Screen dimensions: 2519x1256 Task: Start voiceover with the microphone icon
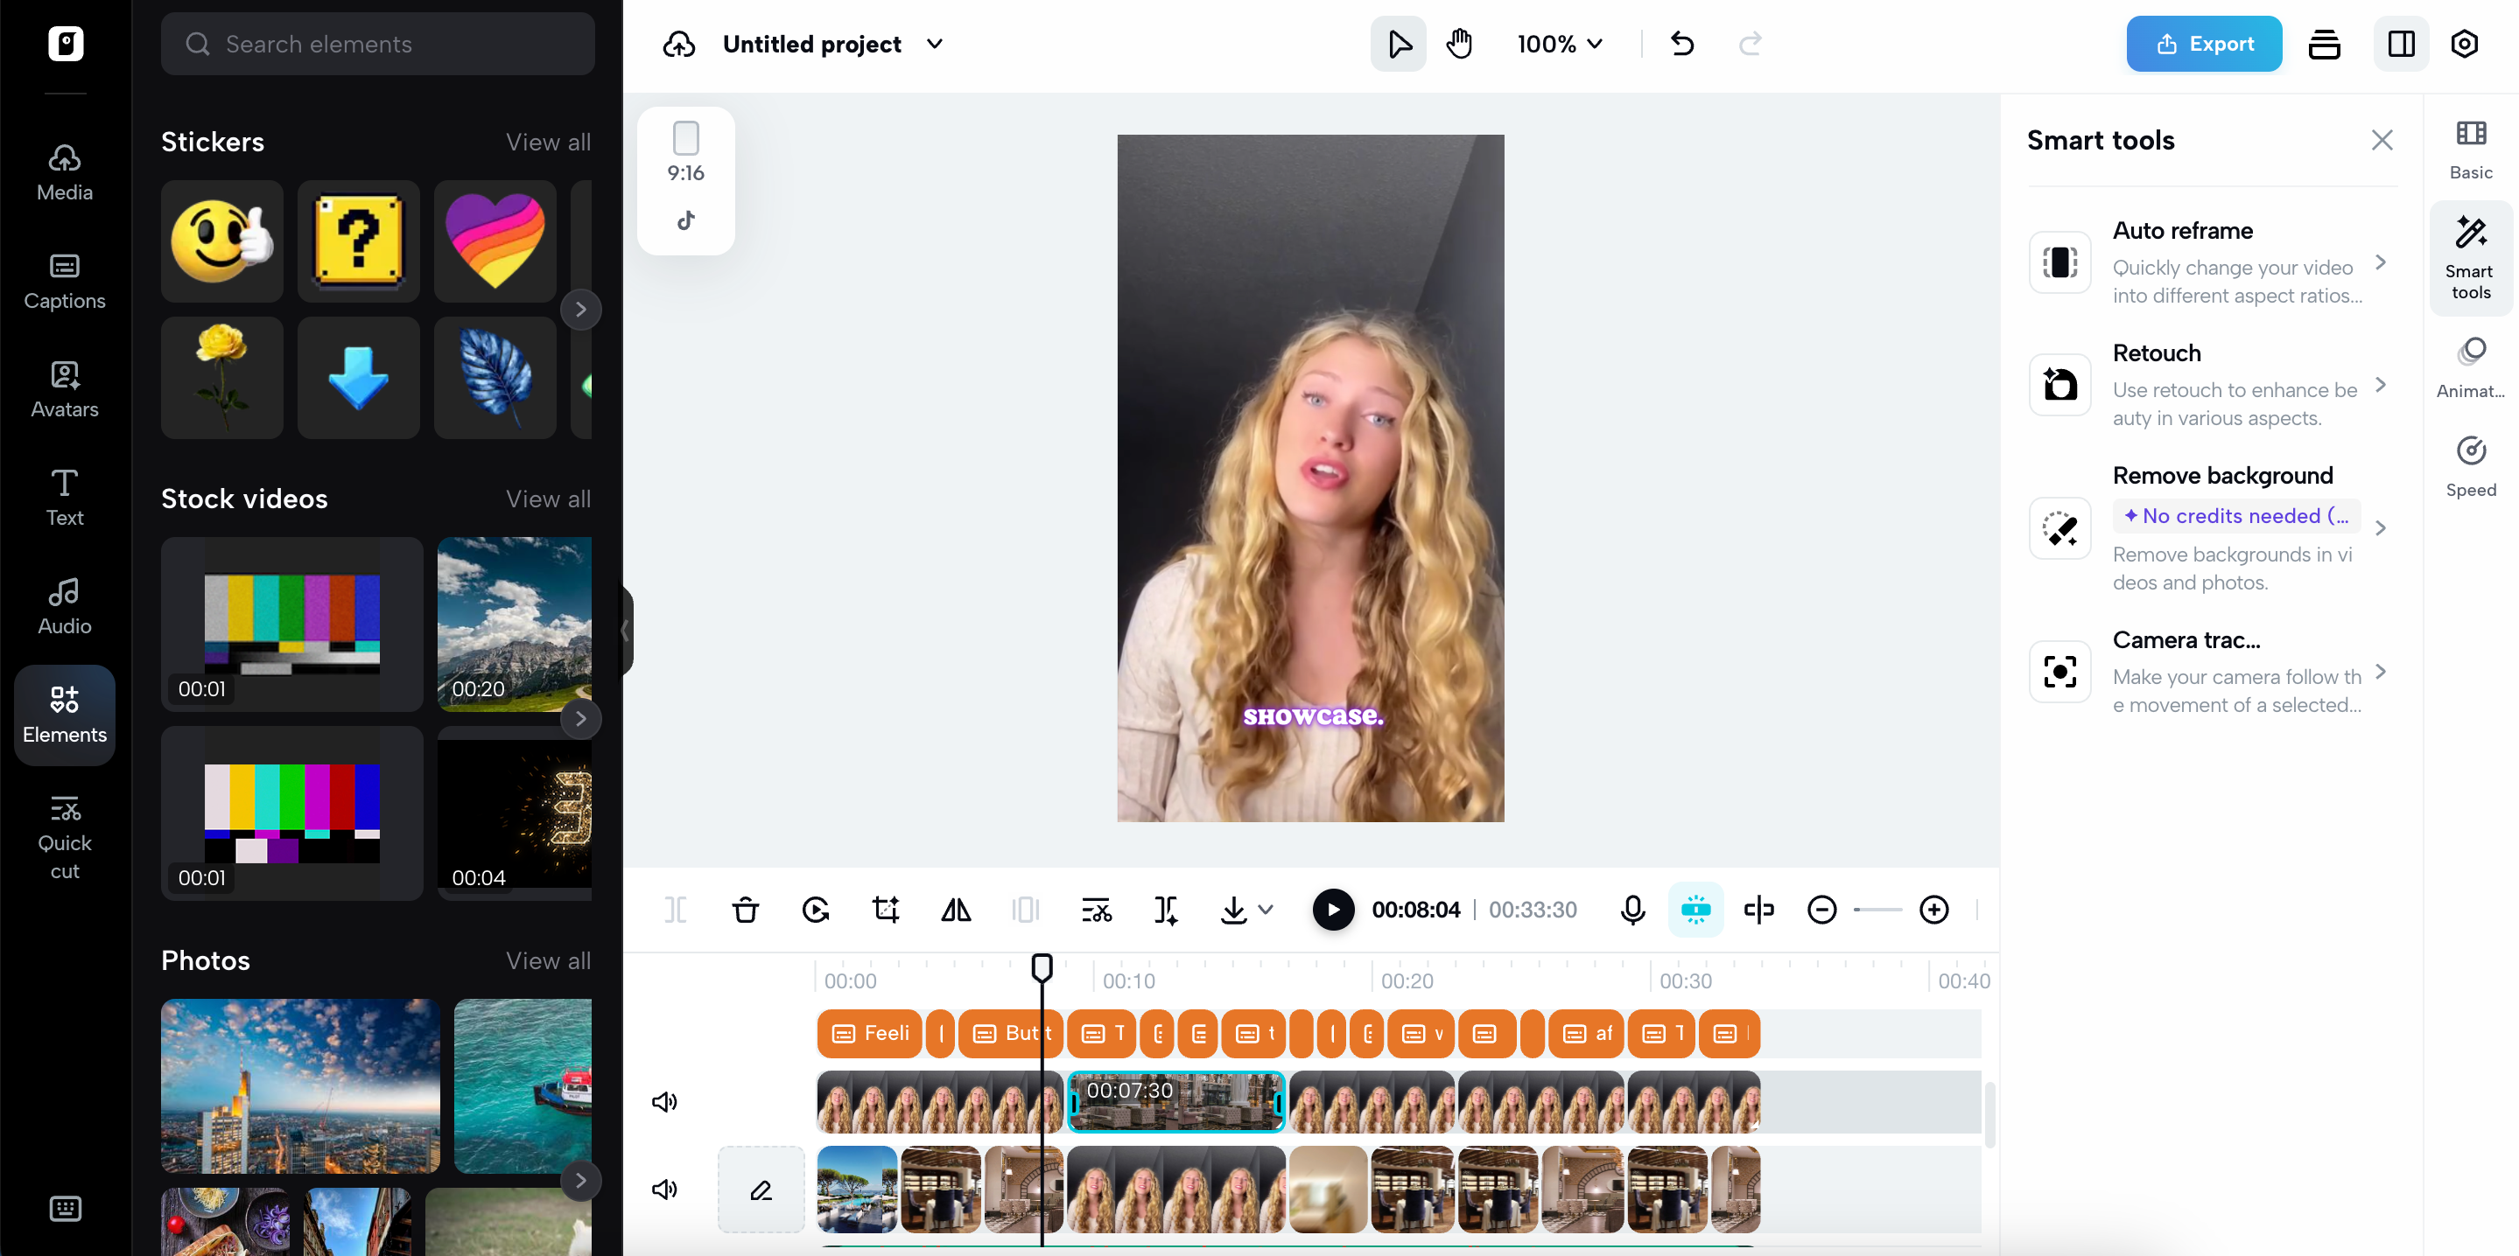(1631, 909)
